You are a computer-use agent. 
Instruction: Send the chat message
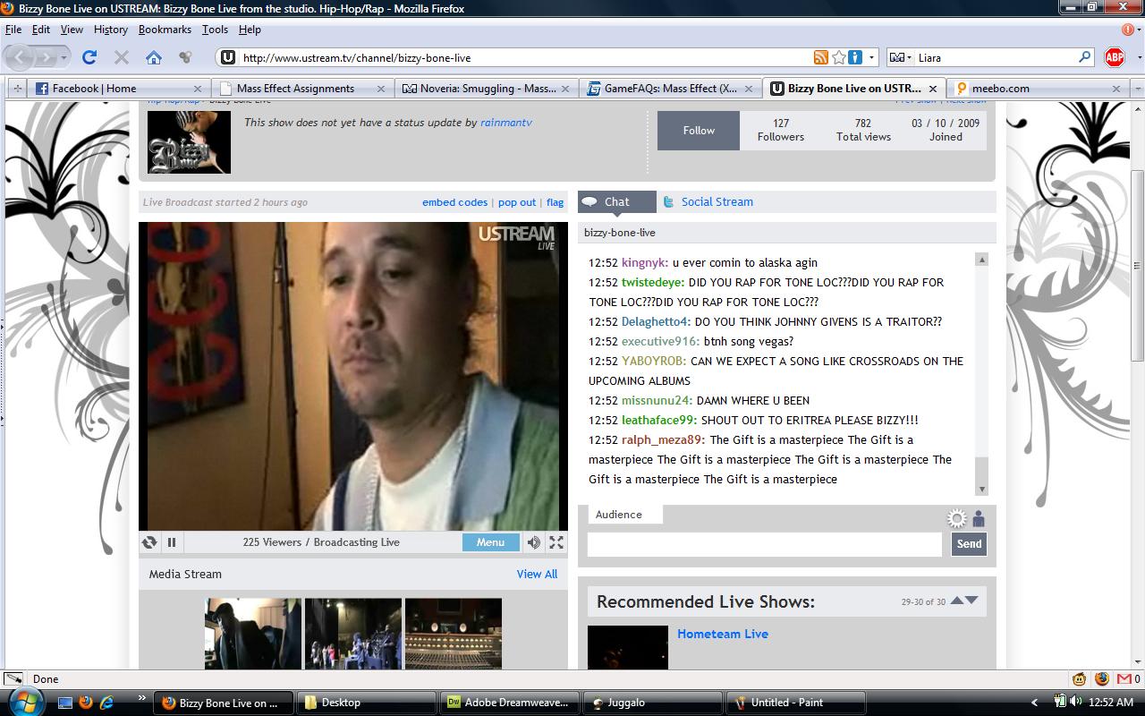[x=969, y=544]
